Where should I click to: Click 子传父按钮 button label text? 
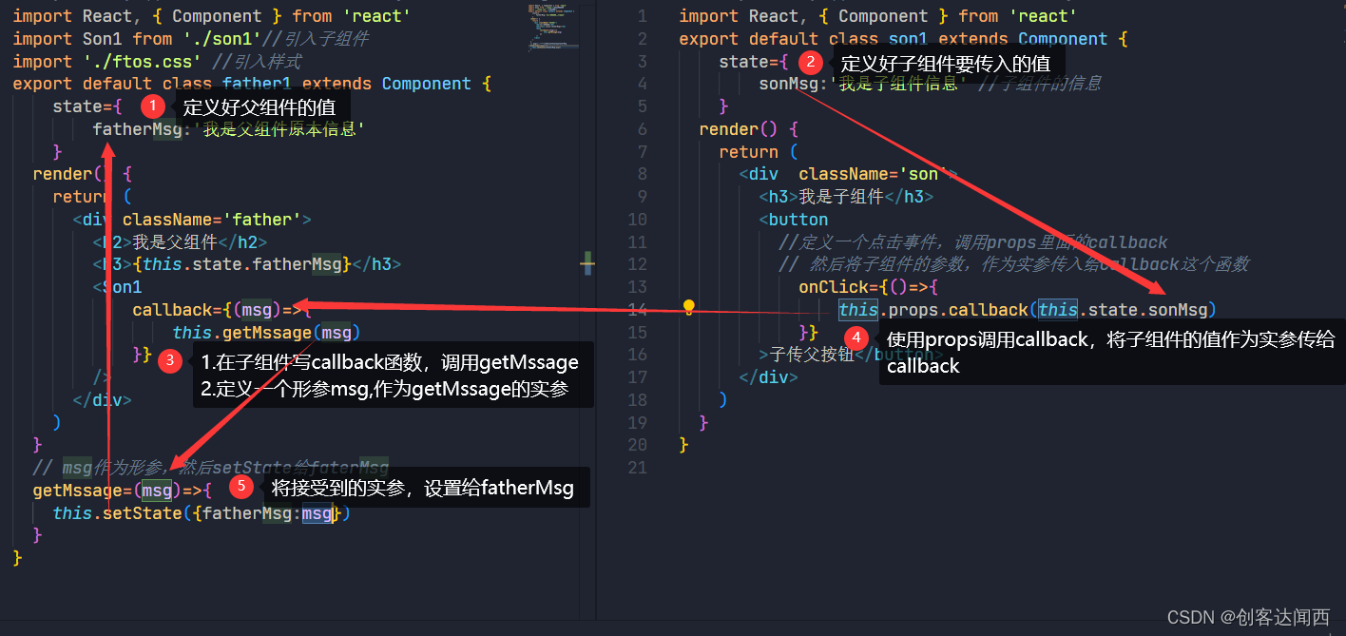[x=812, y=355]
